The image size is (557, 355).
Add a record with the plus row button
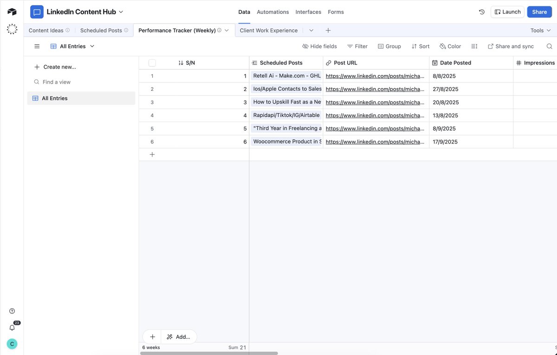coord(152,155)
